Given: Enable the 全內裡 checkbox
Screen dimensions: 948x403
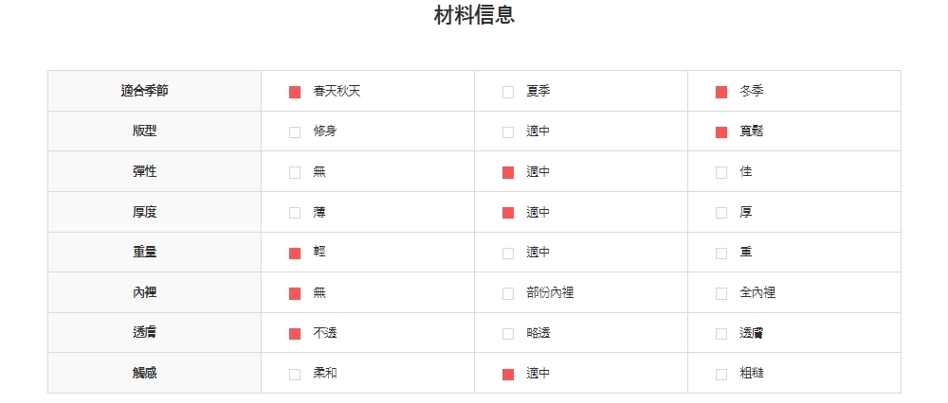Looking at the screenshot, I should click(x=721, y=293).
